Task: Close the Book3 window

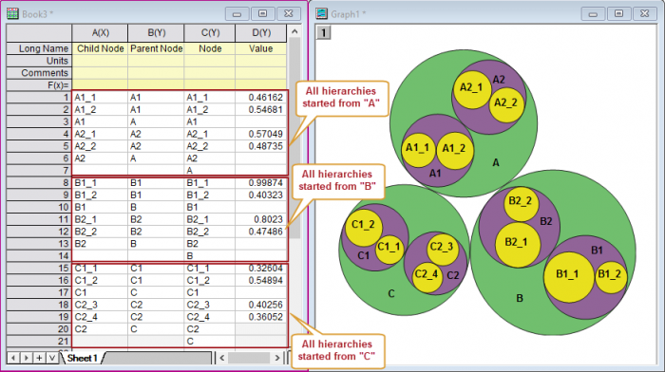Action: pyautogui.click(x=289, y=14)
